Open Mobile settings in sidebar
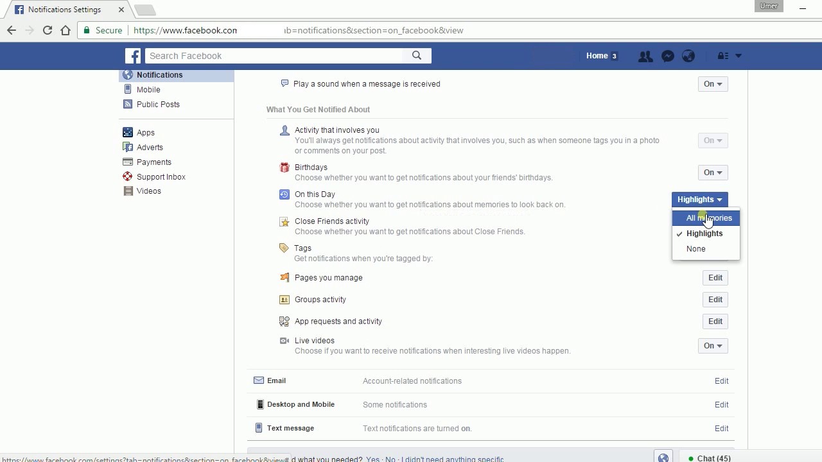 (148, 90)
